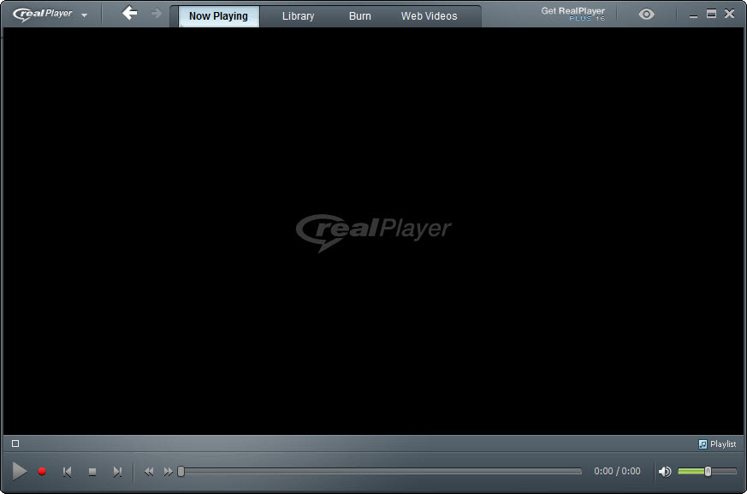This screenshot has height=494, width=747.
Task: Click the red Record button
Action: point(42,472)
